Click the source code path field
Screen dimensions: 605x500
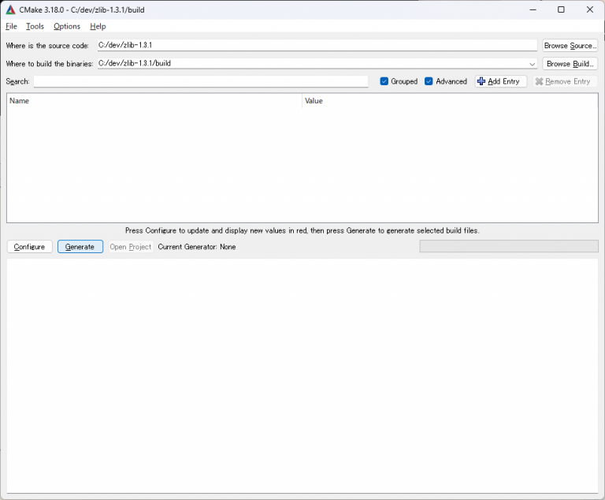[317, 46]
